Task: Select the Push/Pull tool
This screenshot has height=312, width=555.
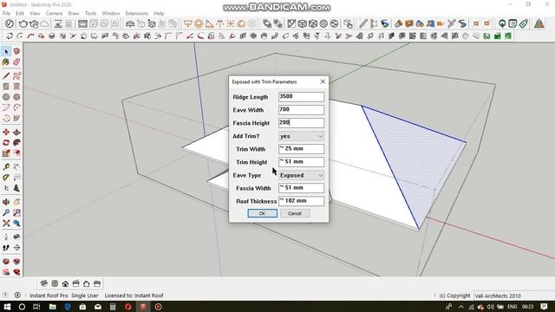Action: click(16, 132)
